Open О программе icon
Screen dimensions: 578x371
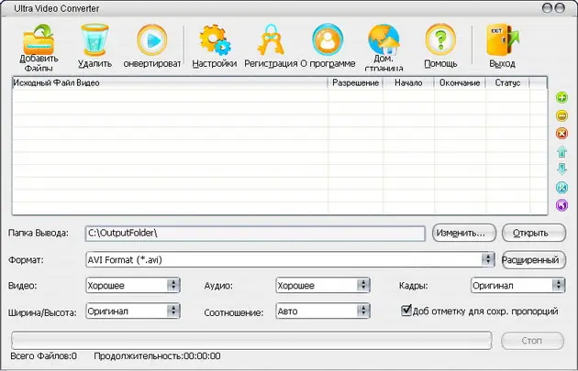[x=328, y=39]
